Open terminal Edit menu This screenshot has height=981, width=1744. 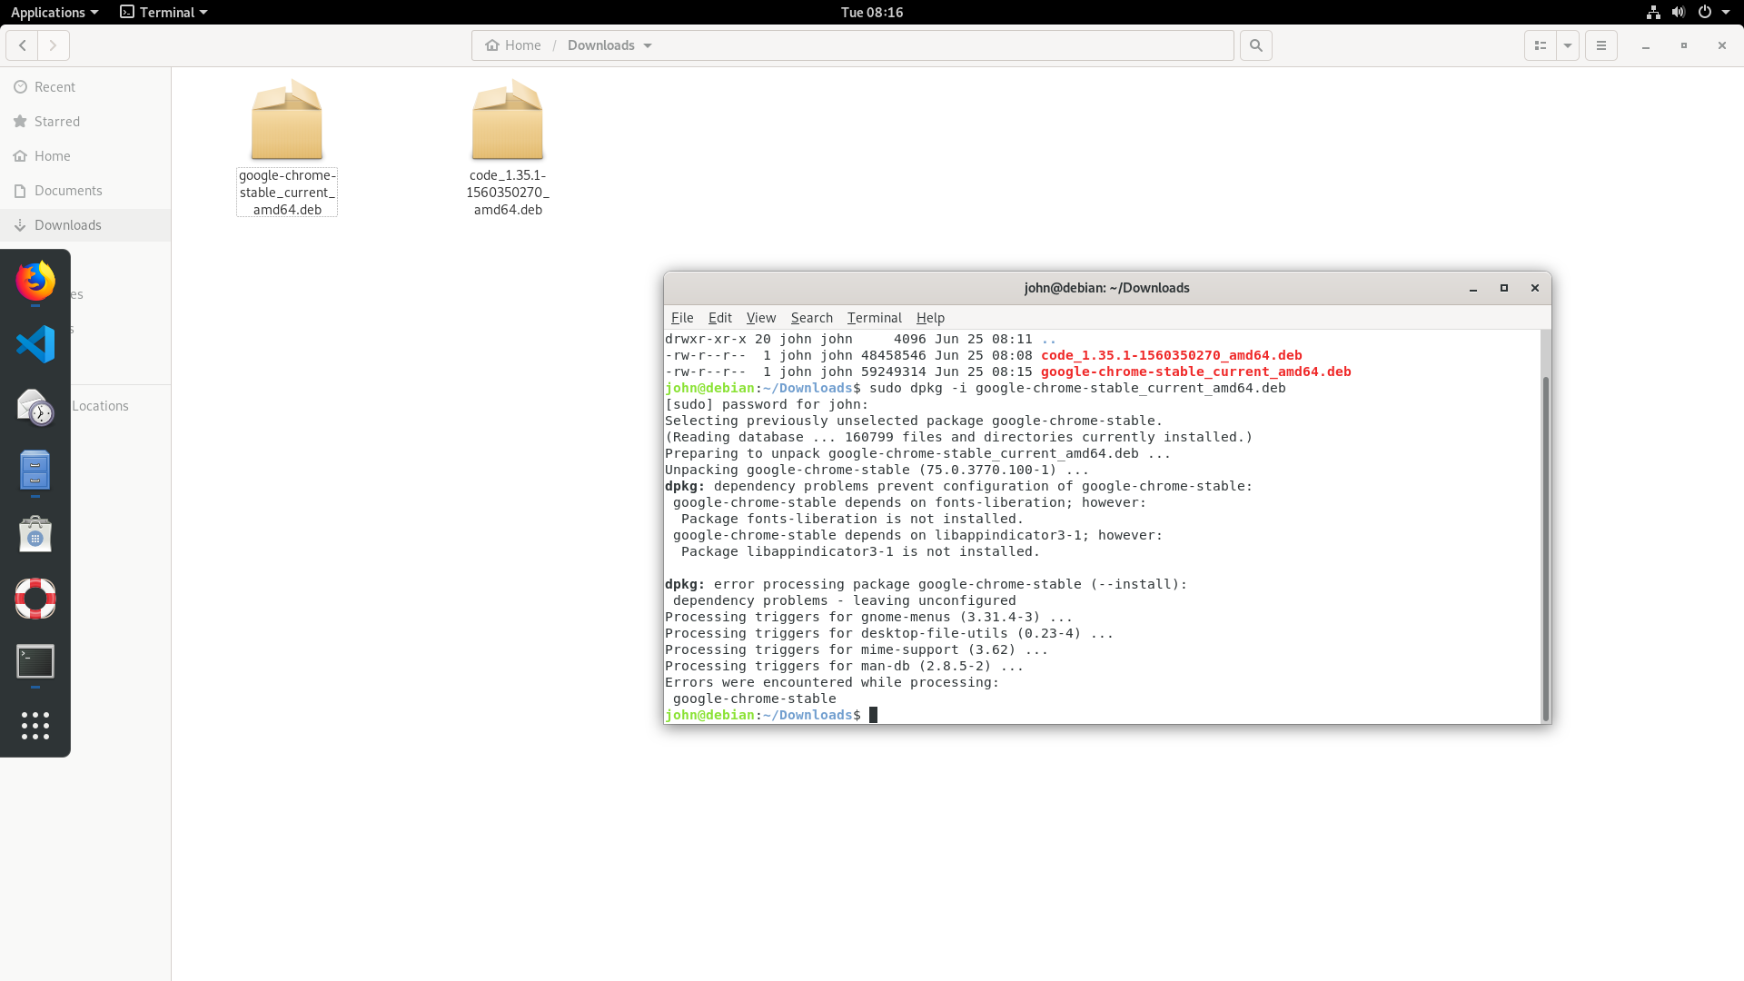[720, 318]
